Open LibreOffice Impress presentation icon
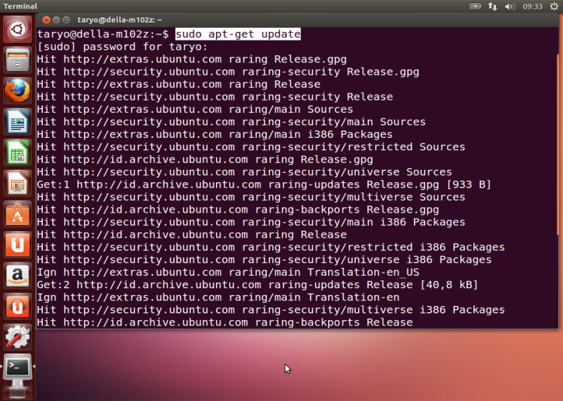Screen dimensions: 563x401 tap(17, 184)
